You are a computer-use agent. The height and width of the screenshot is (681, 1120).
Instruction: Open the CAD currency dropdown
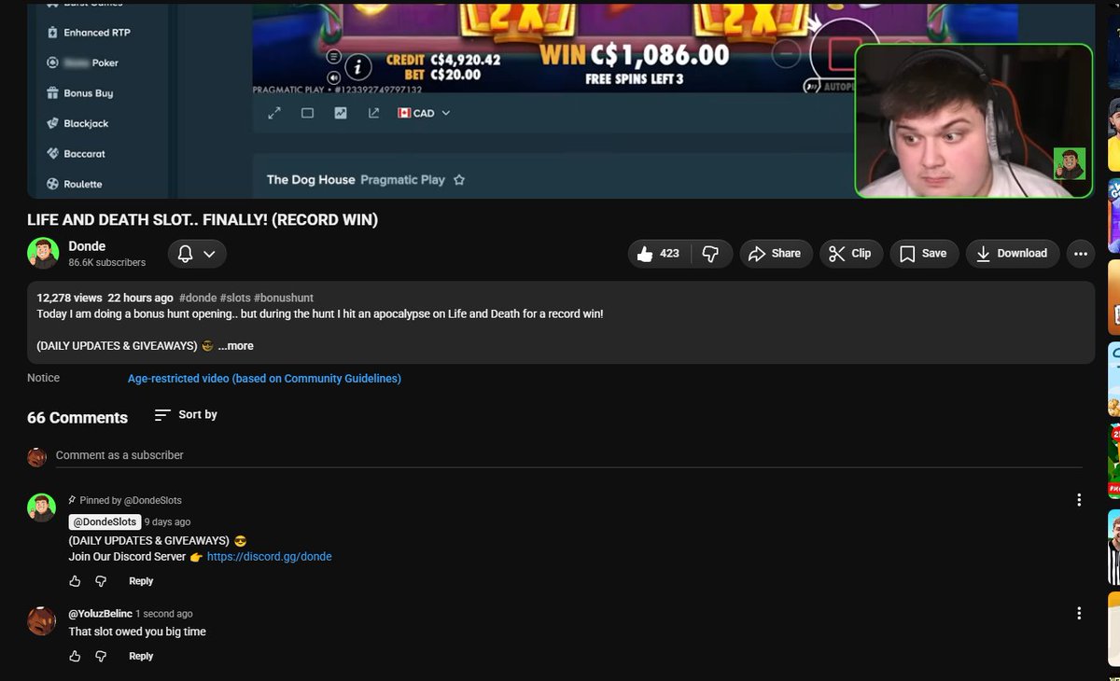tap(424, 113)
